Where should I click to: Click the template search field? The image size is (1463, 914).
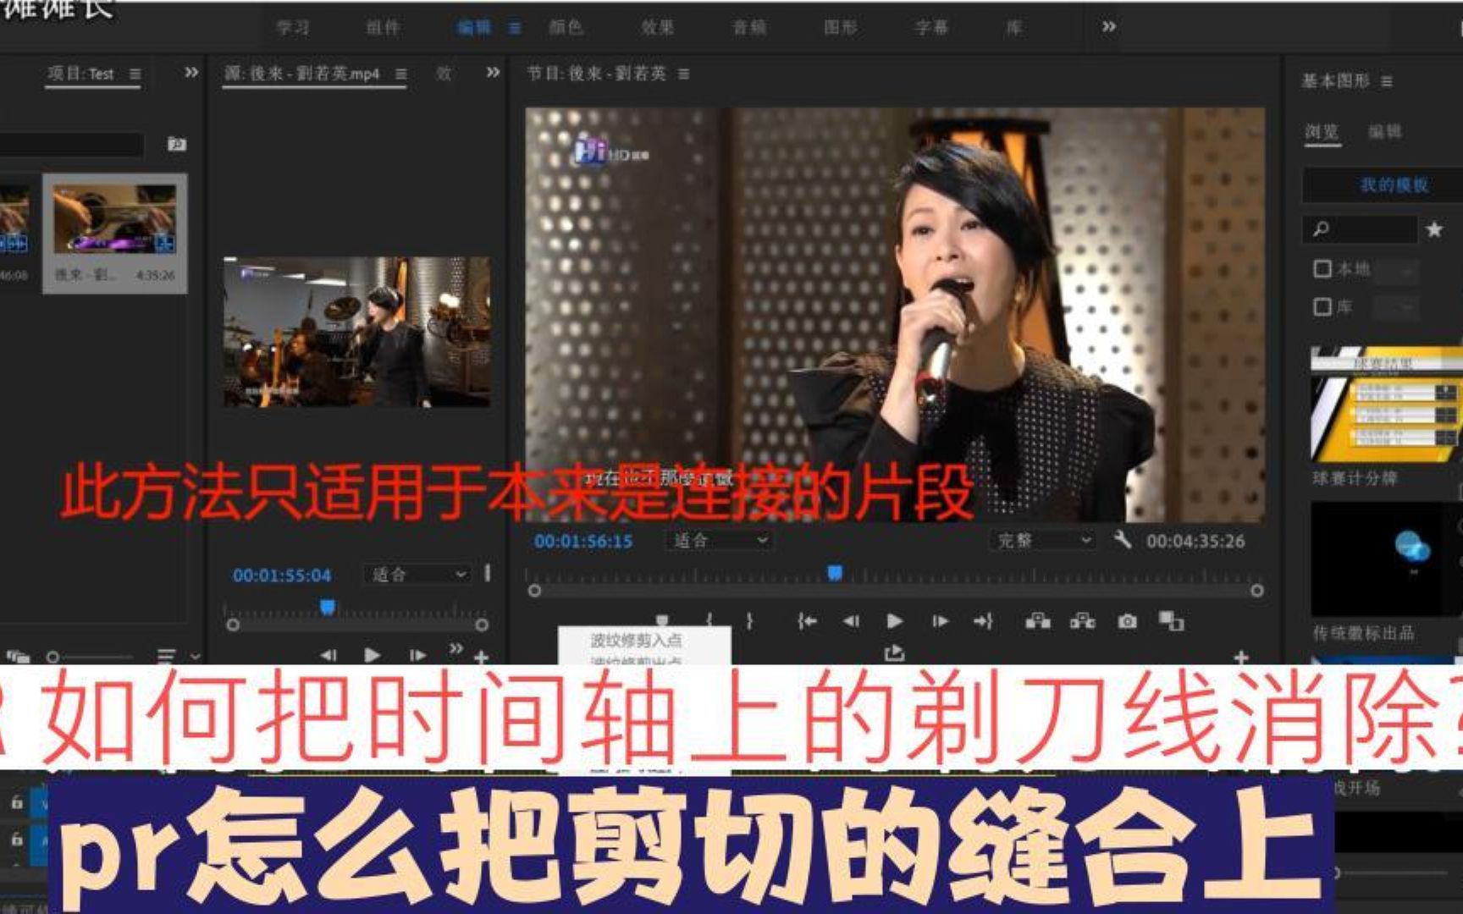click(1360, 228)
